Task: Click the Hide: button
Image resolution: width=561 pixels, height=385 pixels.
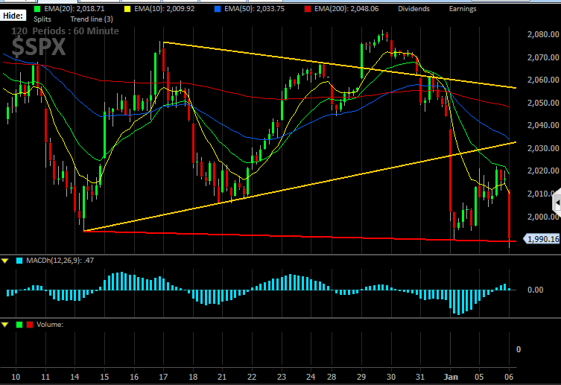Action: pyautogui.click(x=13, y=16)
